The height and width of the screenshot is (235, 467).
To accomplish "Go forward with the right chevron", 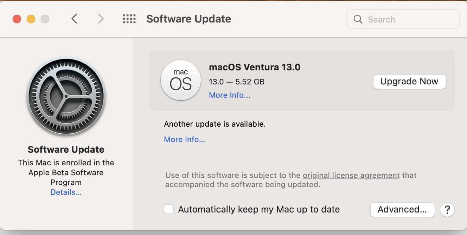I will pos(101,19).
